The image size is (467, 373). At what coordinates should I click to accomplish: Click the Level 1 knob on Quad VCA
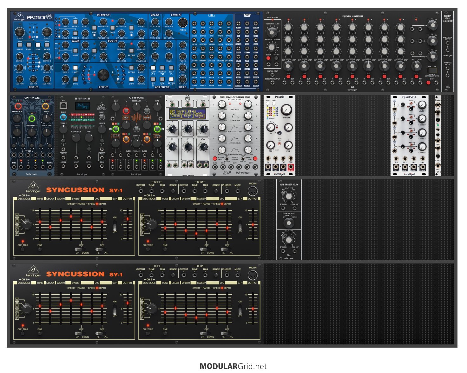point(422,105)
